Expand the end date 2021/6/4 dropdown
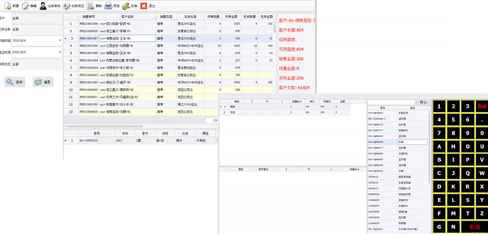 [x=60, y=52]
